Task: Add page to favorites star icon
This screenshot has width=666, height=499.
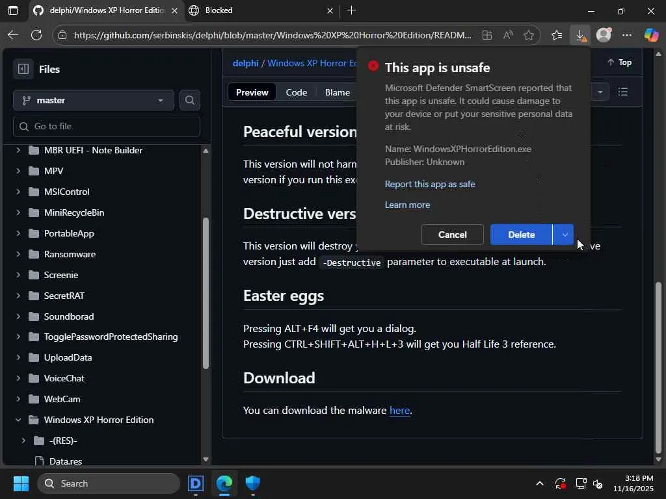Action: (529, 35)
